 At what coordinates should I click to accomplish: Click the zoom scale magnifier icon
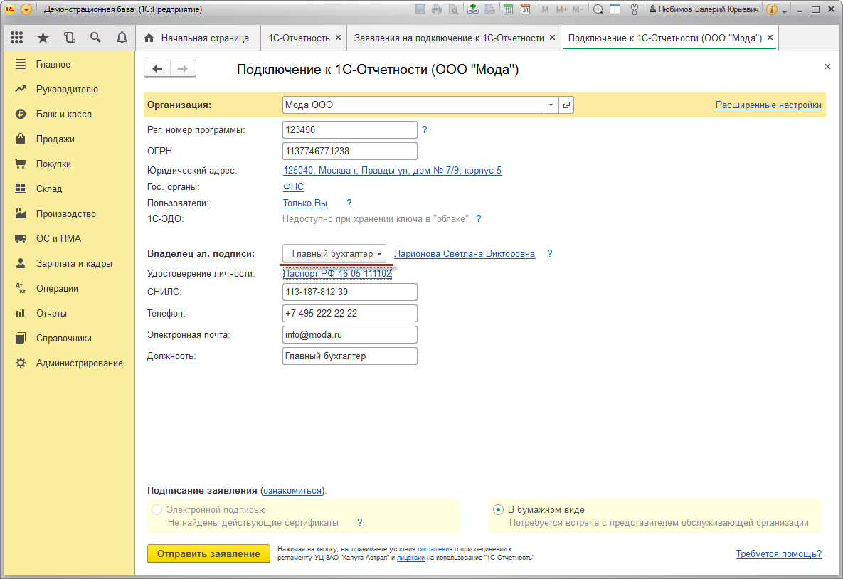point(598,9)
